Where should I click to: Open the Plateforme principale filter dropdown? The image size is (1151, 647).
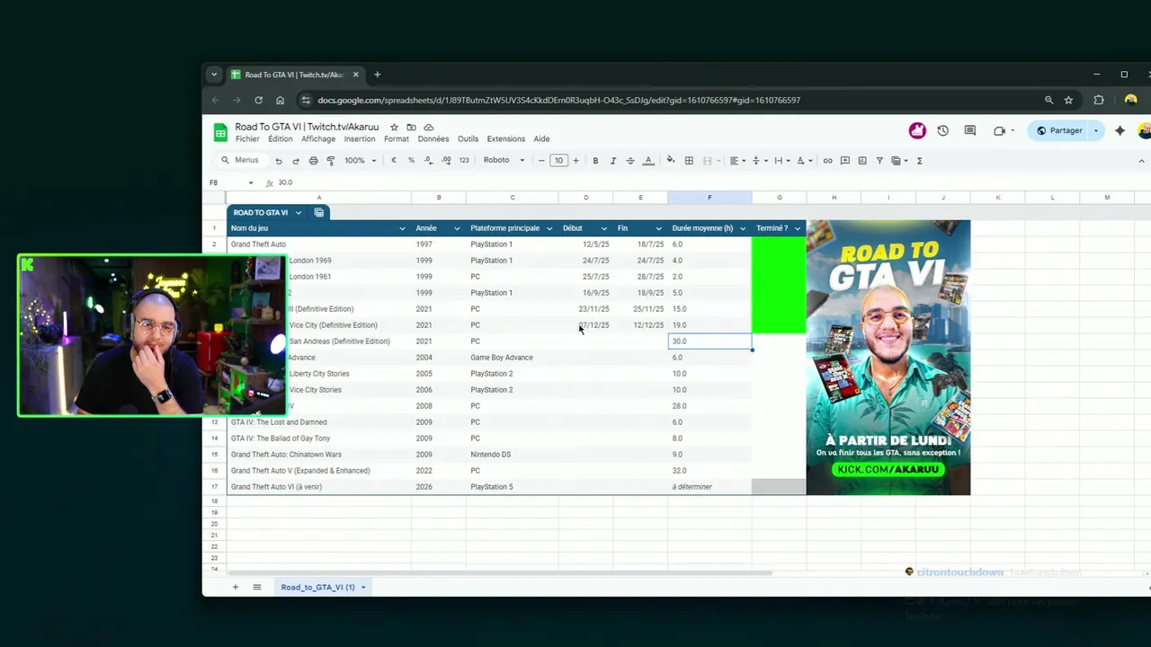pos(549,228)
